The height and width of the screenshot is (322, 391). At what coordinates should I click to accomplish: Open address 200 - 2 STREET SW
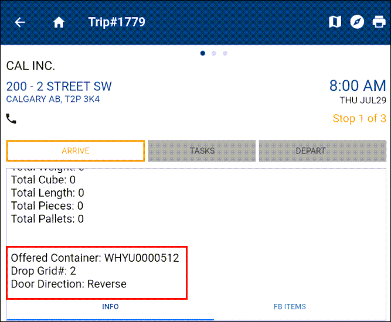[x=59, y=87]
